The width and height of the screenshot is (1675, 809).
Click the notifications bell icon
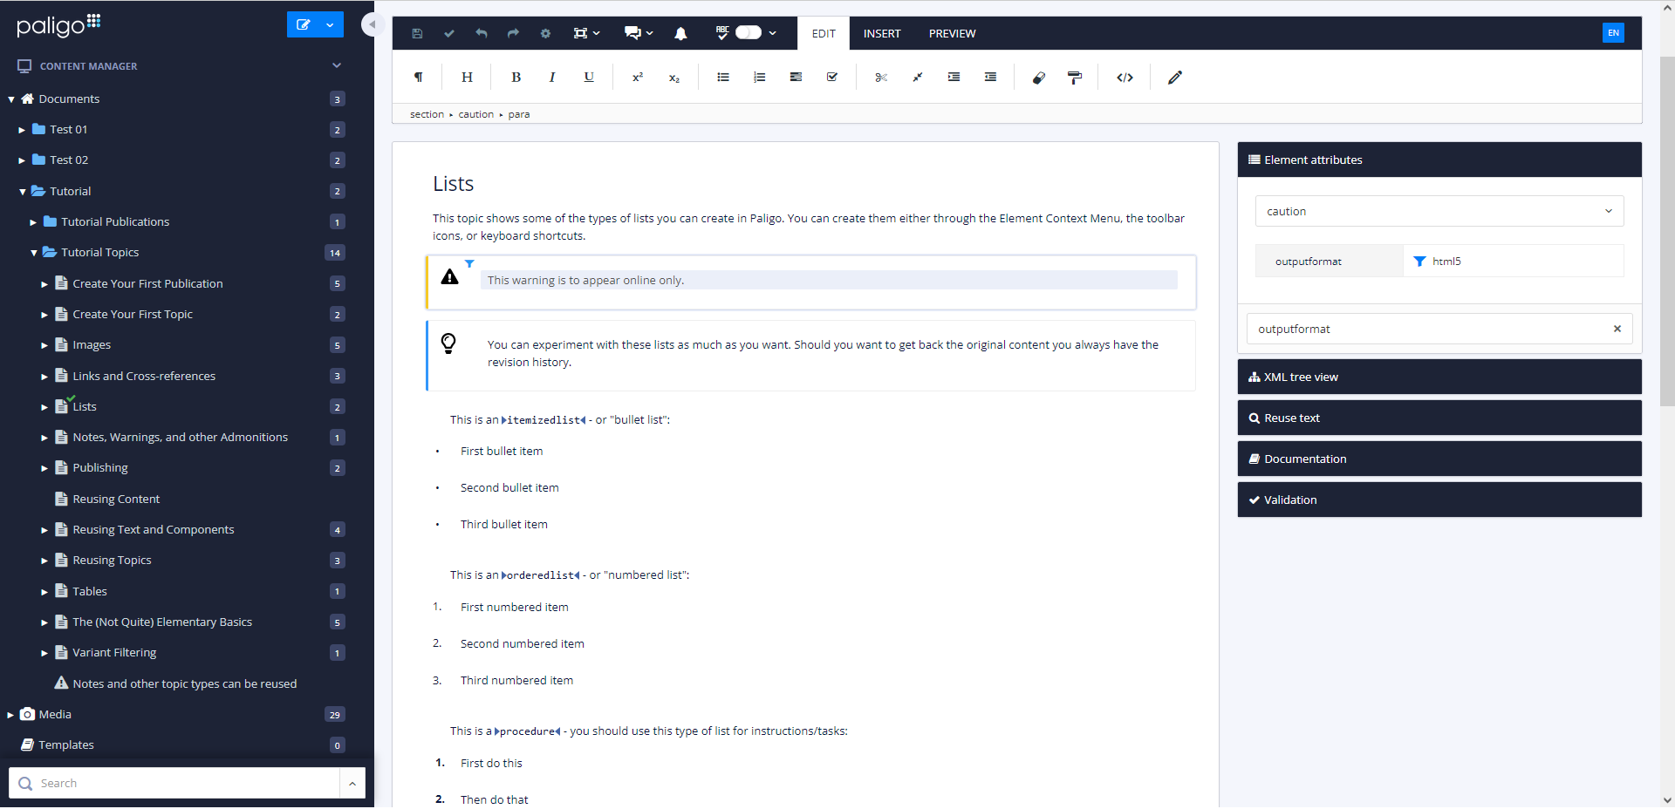coord(680,33)
